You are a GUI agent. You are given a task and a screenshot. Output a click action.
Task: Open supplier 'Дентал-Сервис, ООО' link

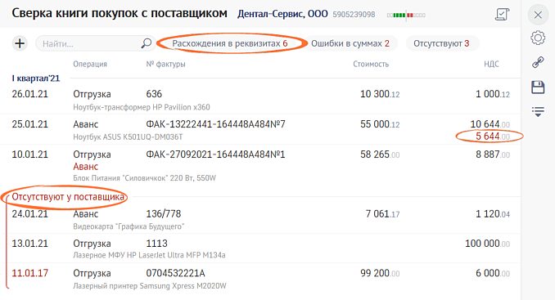[x=282, y=14]
